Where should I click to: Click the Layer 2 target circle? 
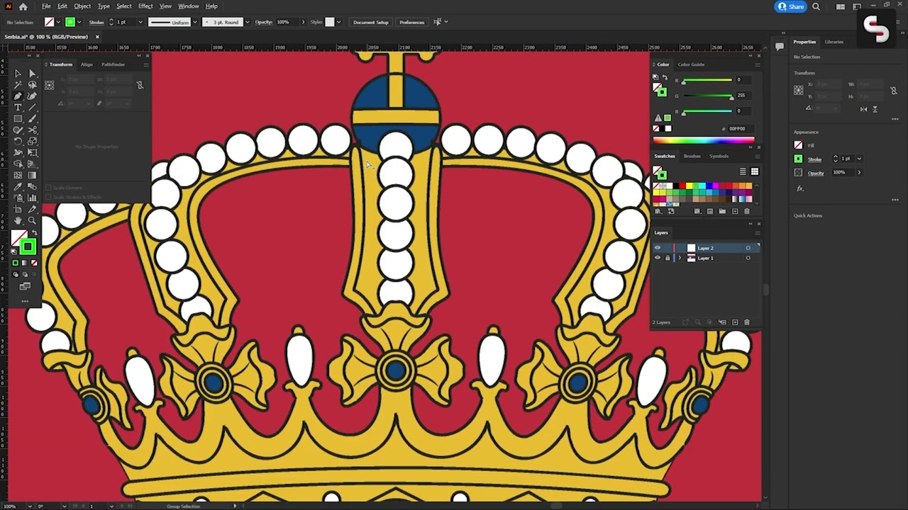pos(748,248)
